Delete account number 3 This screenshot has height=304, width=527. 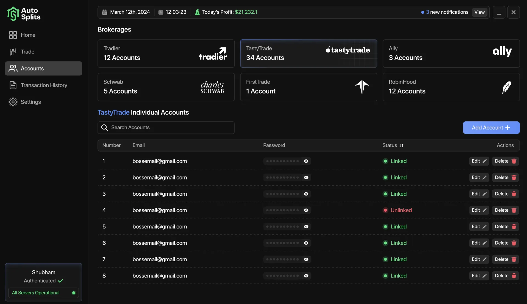[505, 194]
